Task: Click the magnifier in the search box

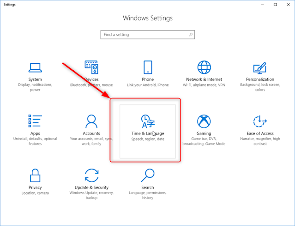Action: [191, 35]
